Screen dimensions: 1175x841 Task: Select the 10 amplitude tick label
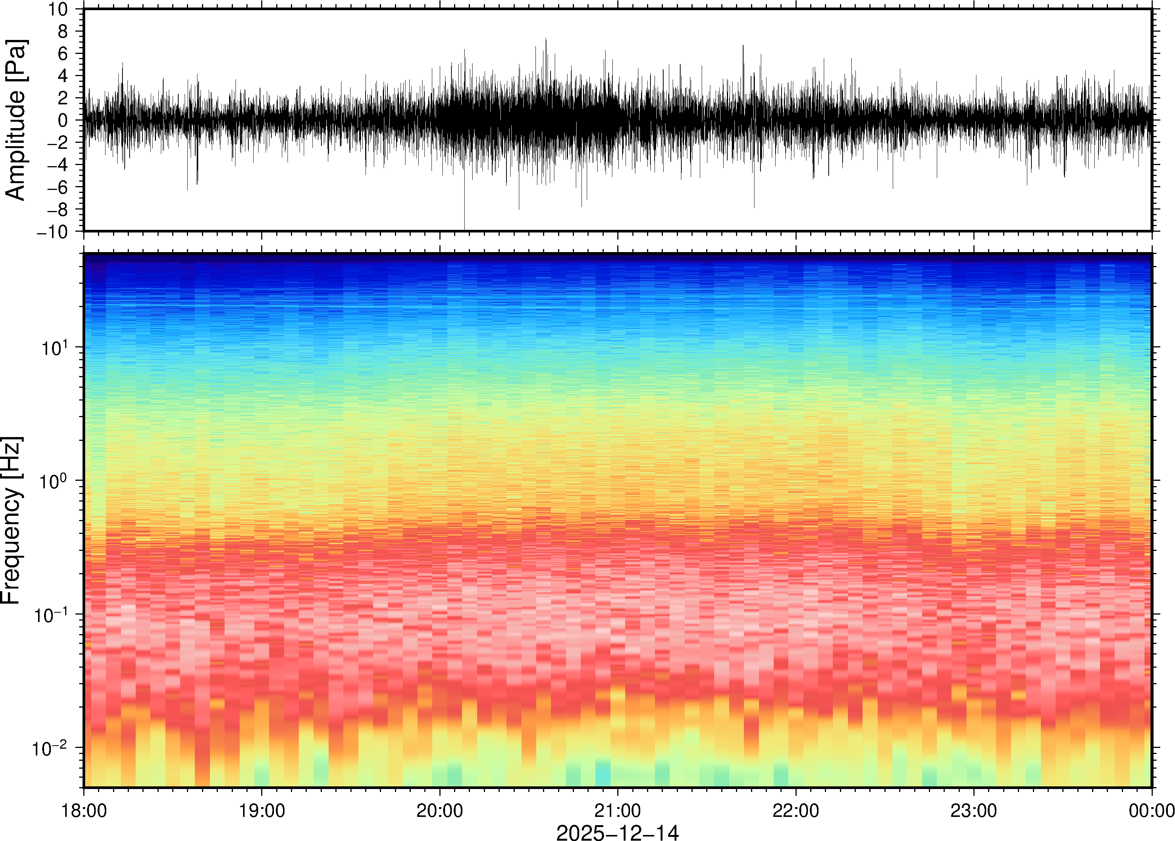tap(58, 9)
